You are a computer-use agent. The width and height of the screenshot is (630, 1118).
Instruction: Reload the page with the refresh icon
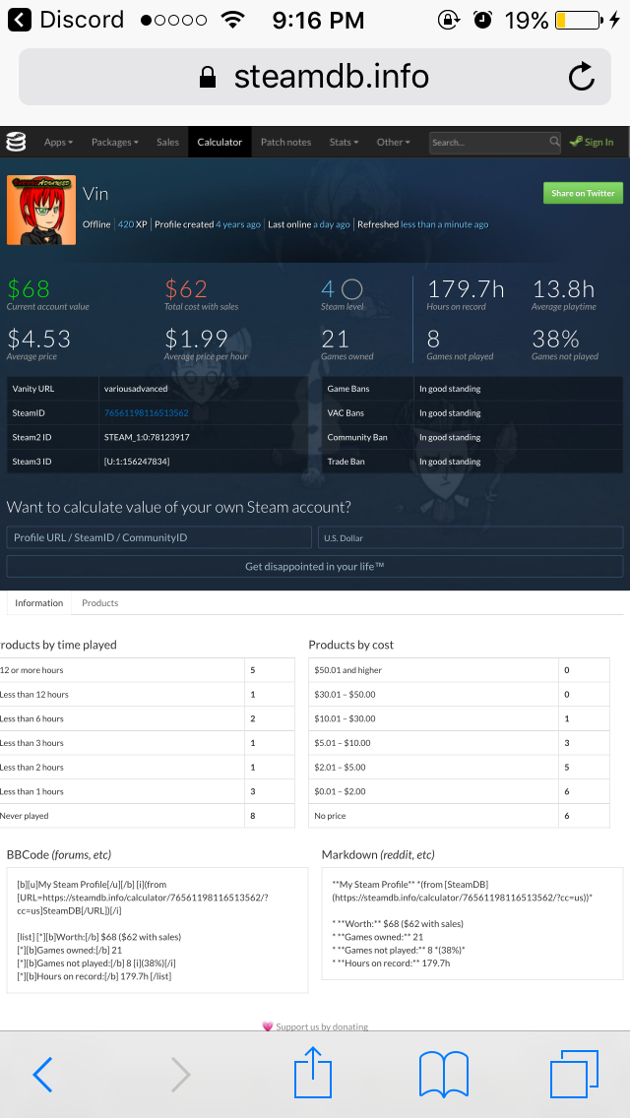[582, 77]
